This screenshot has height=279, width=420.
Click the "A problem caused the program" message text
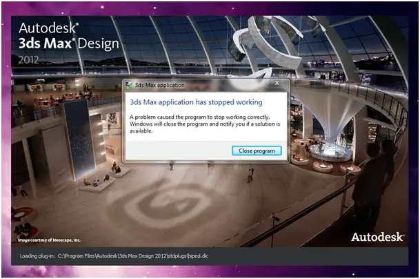click(205, 124)
